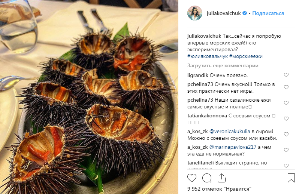Like the a_kos_zk comment mentioning veronicakukulia
Viewport: 296px width, 194px height.
(x=286, y=134)
